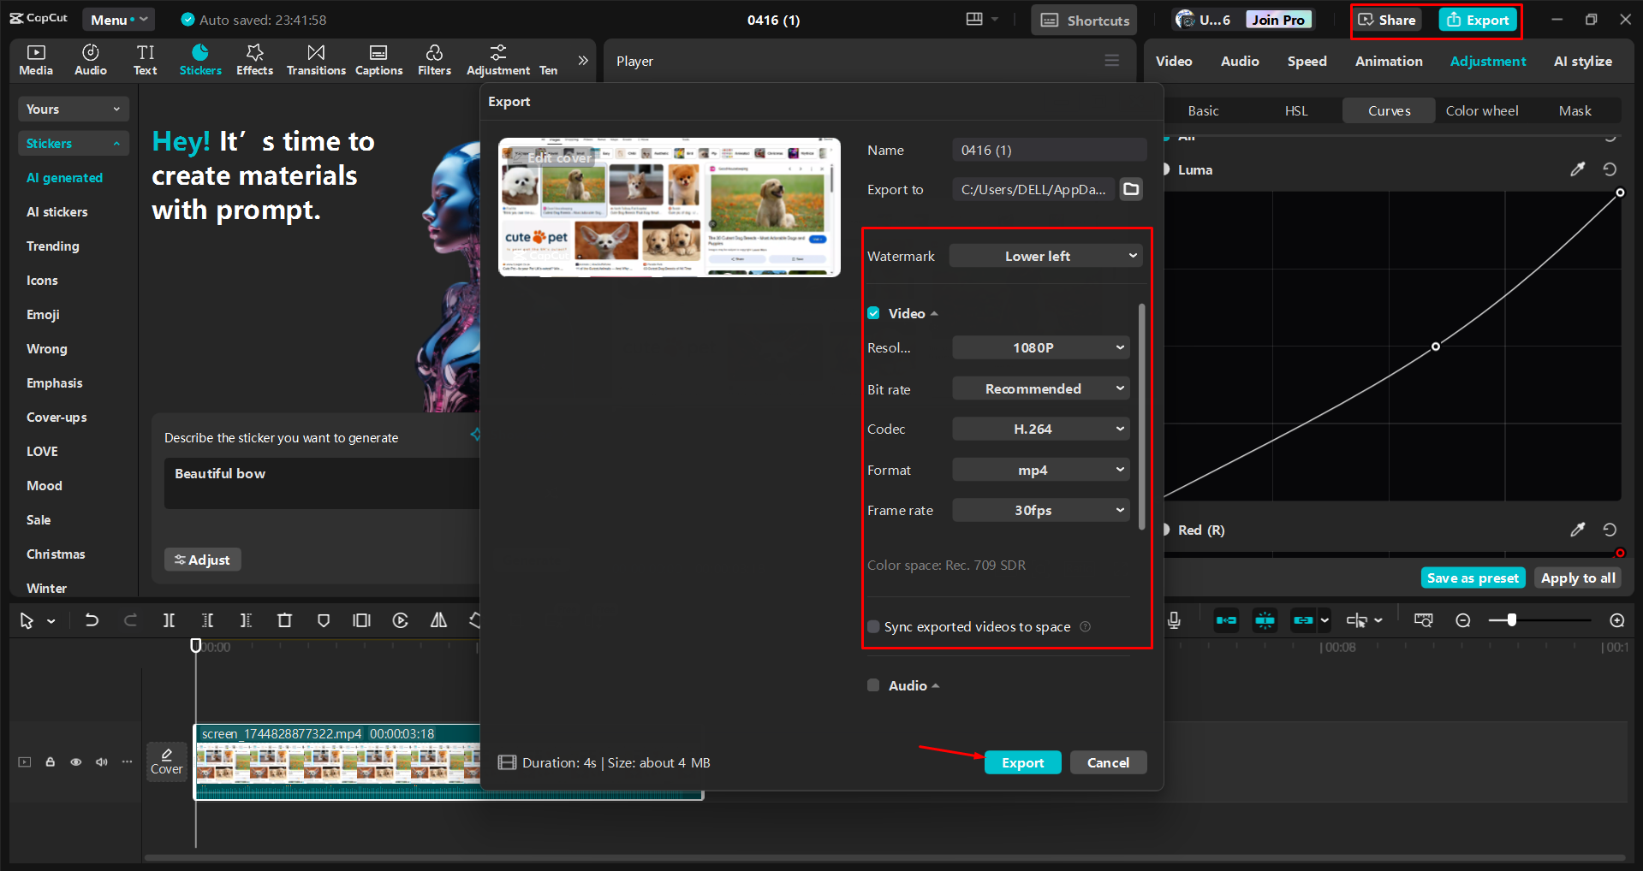Uncheck the Video export option
The width and height of the screenshot is (1643, 871).
[872, 313]
